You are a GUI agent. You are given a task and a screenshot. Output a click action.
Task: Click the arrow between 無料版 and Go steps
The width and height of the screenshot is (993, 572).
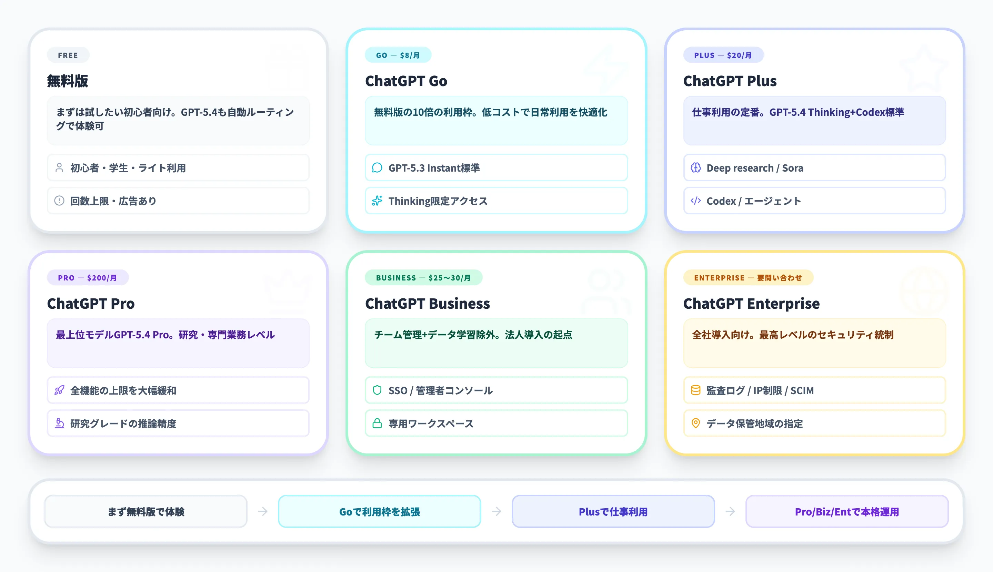click(x=262, y=511)
